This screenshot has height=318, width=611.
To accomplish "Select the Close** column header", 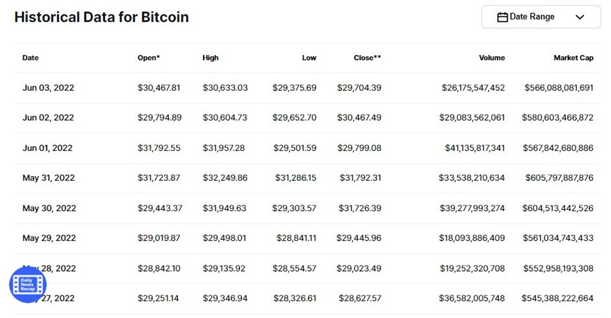I will click(367, 58).
